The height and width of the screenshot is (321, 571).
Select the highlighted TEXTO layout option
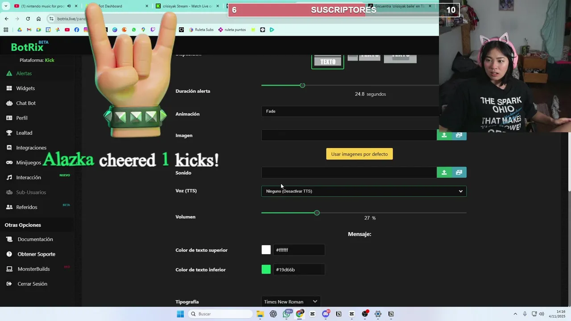click(x=328, y=61)
